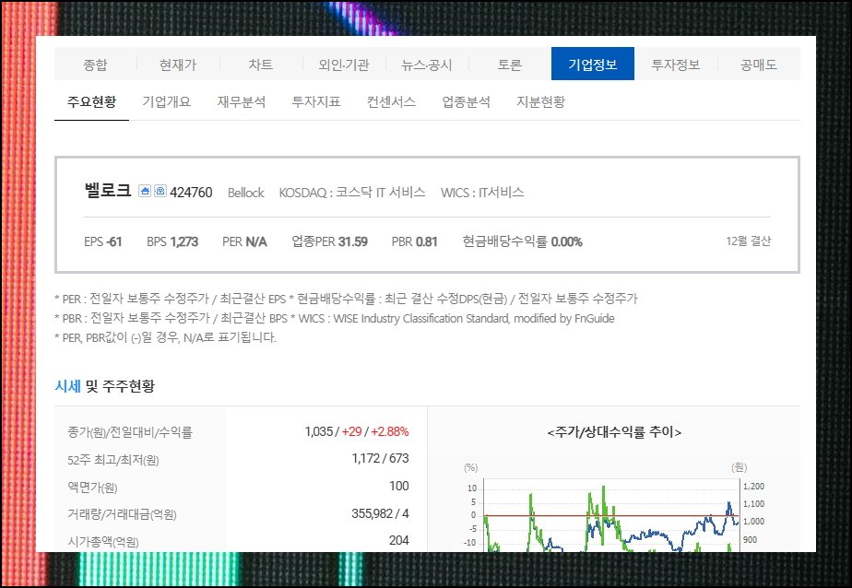Click the 주가/상대수익률 추이 chart title
Screen dimensions: 852x588
click(614, 432)
